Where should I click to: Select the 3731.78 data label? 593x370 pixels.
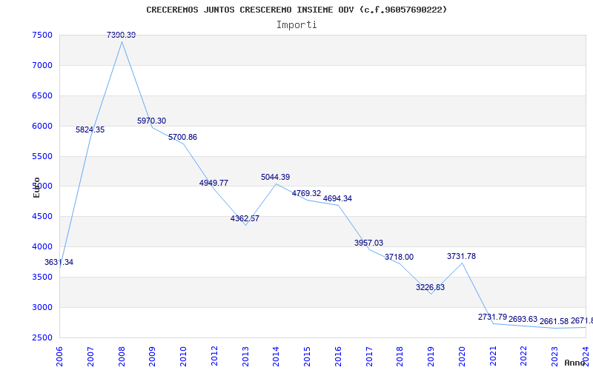point(461,256)
